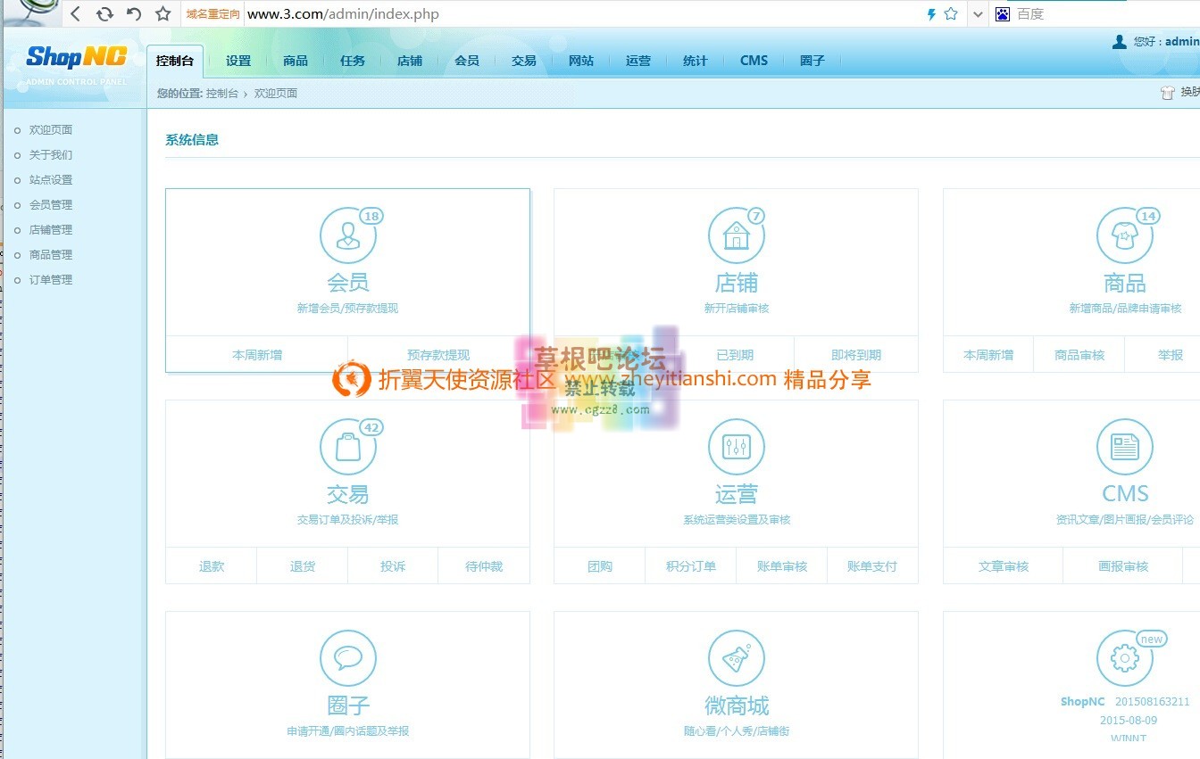Open the search engine dropdown chevron

(x=978, y=15)
